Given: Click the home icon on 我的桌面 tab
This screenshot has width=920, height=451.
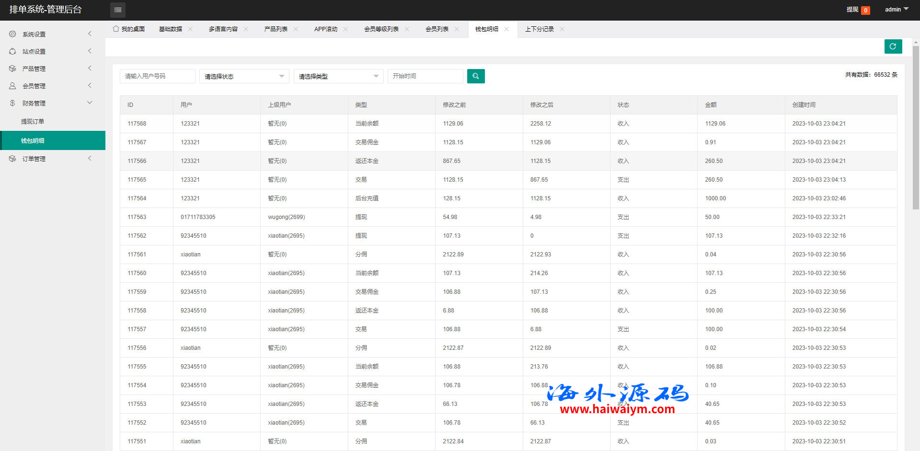Looking at the screenshot, I should point(115,29).
